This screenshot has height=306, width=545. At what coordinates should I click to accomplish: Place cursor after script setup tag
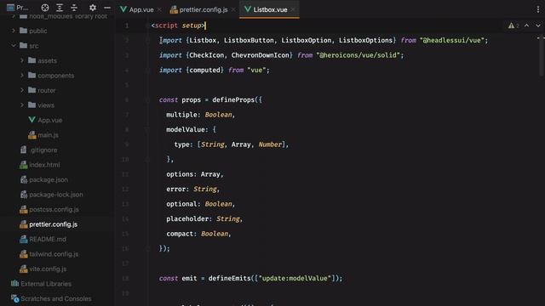(205, 25)
